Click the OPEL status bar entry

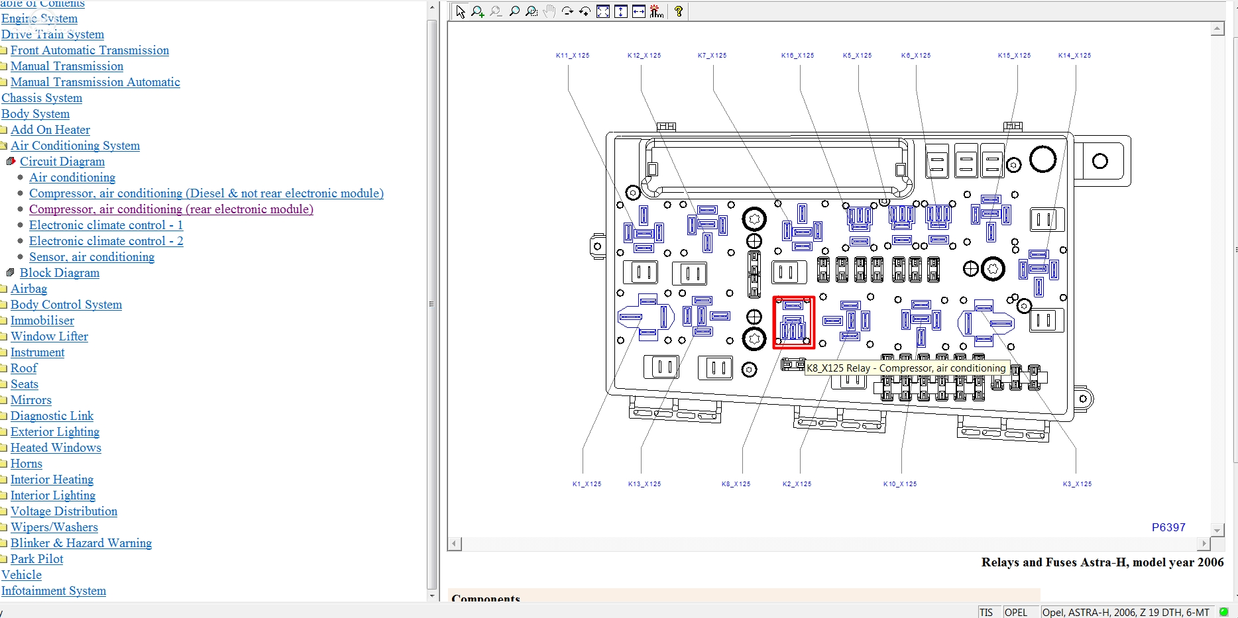pyautogui.click(x=1016, y=612)
